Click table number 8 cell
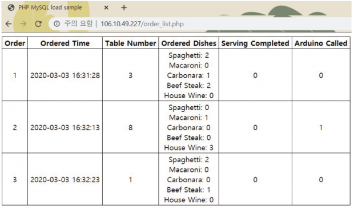354x209 pixels. click(131, 127)
